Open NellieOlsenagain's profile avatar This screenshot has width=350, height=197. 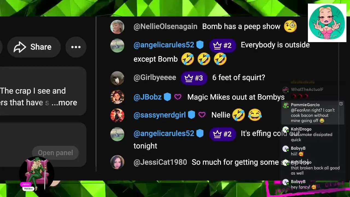(x=117, y=27)
